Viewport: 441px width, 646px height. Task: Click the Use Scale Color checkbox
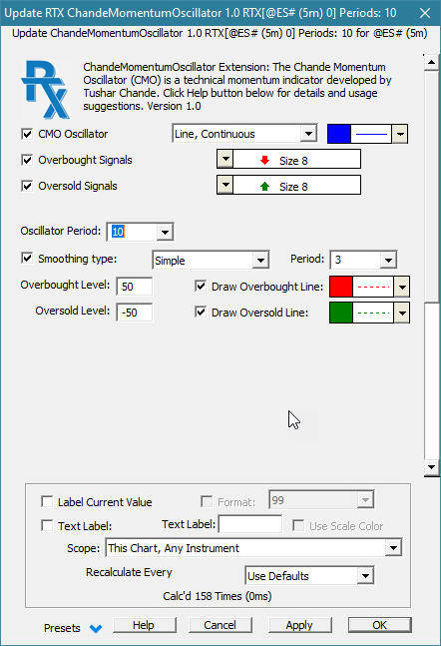tap(298, 526)
